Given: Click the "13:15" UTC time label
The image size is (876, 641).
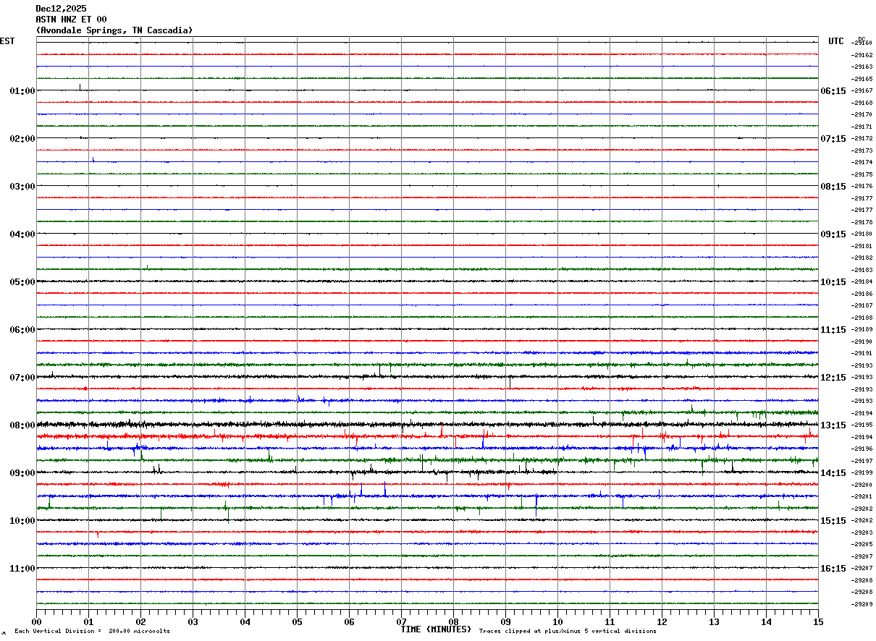Looking at the screenshot, I should pyautogui.click(x=833, y=425).
